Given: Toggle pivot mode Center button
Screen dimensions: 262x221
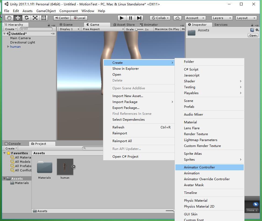Looking at the screenshot, I should tap(62, 18).
